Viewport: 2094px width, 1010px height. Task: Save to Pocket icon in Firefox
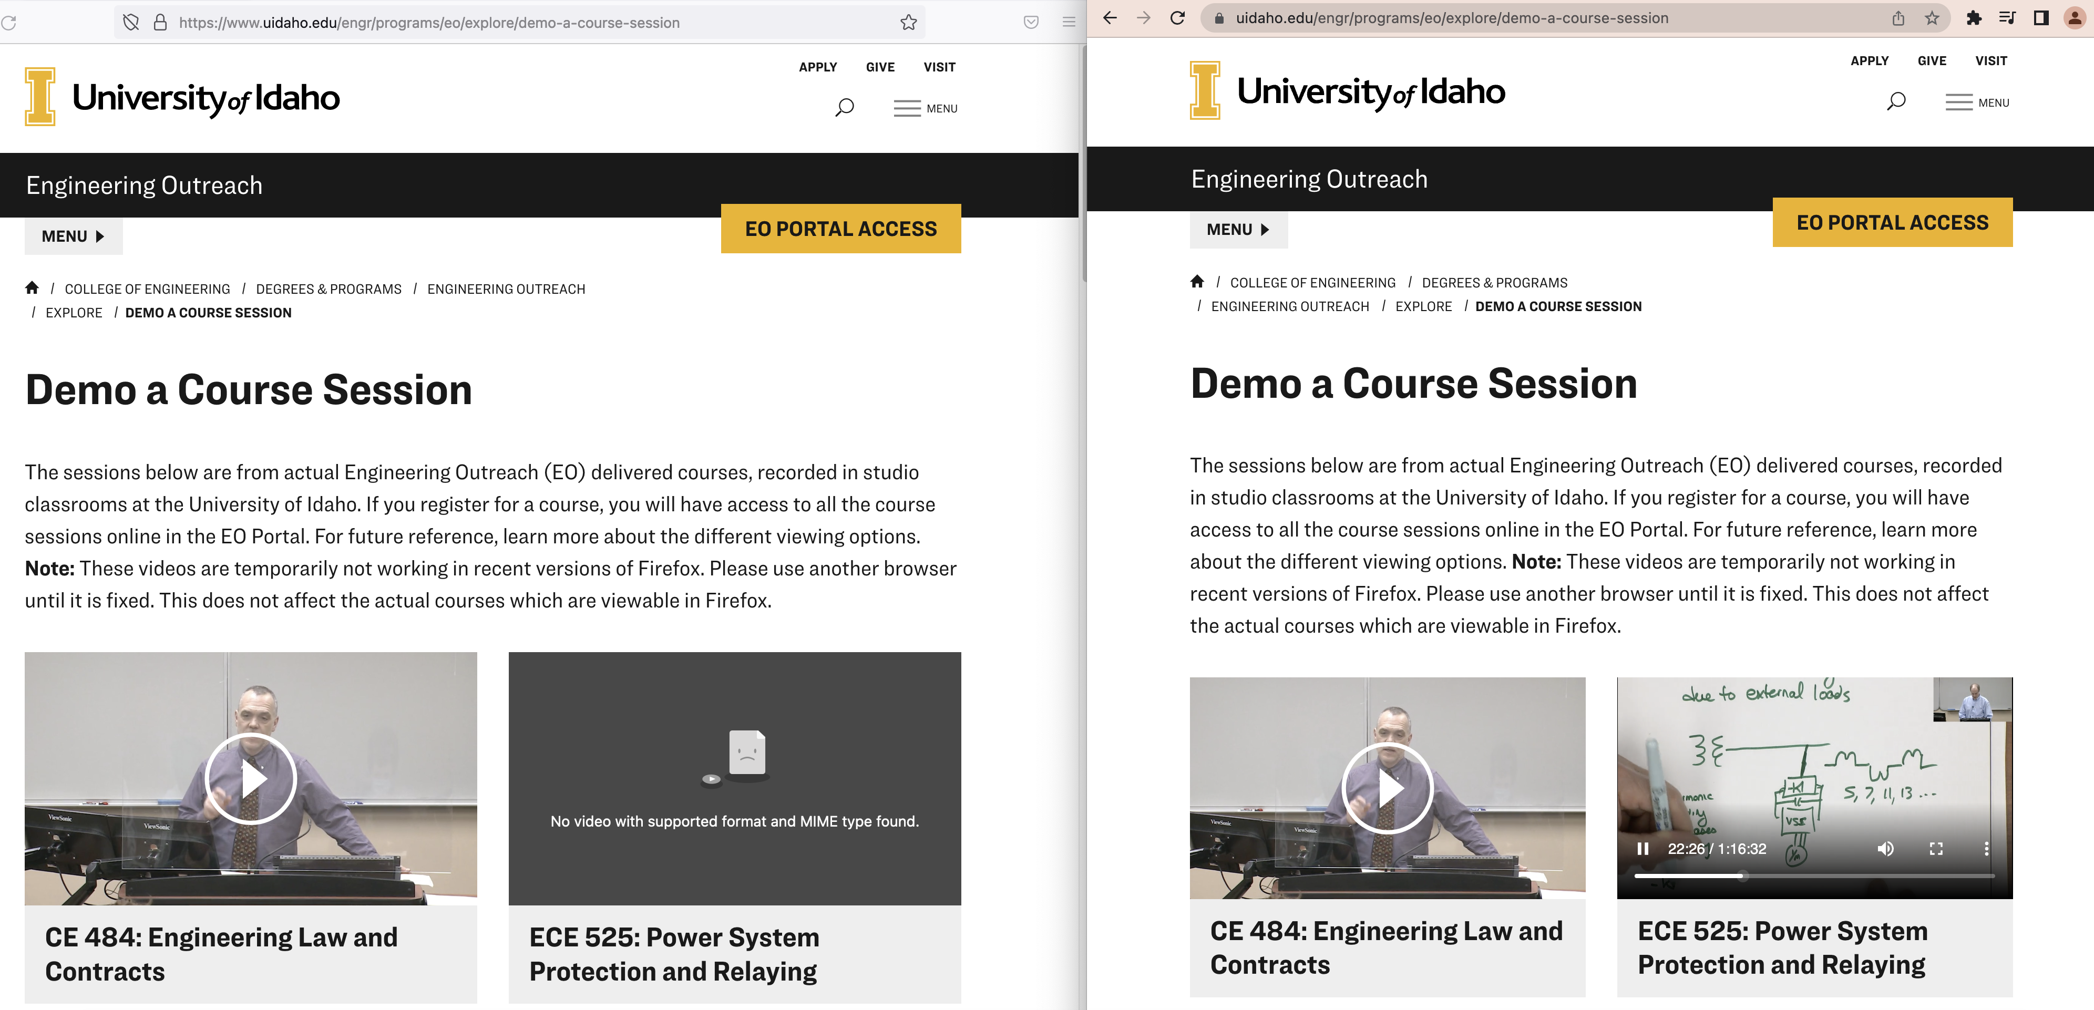[1031, 23]
